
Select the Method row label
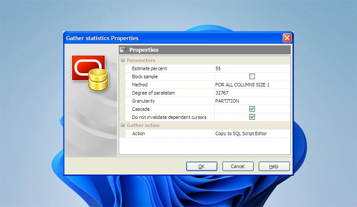click(x=140, y=85)
